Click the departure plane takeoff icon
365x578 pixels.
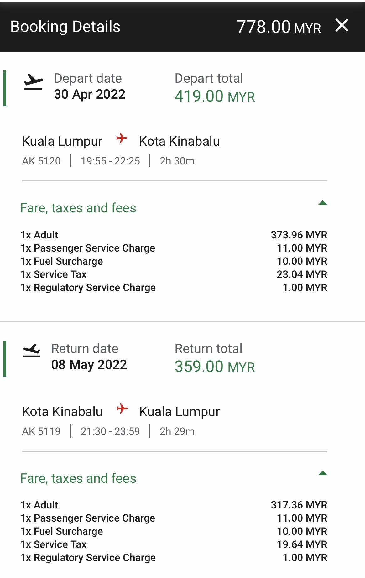click(33, 82)
